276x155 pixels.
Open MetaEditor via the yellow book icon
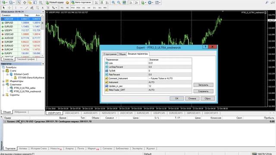67,3
